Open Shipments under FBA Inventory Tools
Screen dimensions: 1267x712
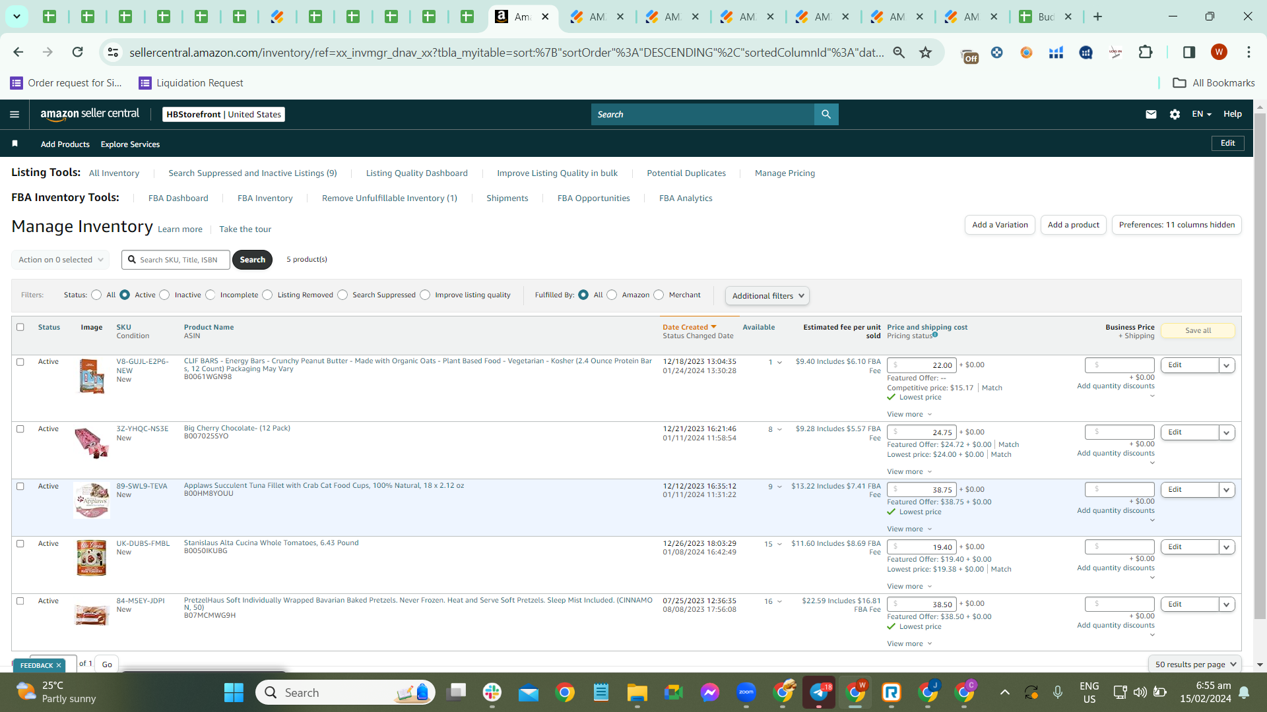[507, 198]
